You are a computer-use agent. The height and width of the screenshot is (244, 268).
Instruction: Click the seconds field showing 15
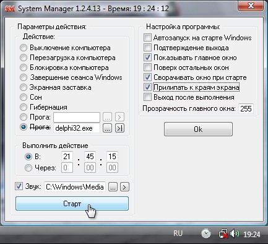(x=112, y=157)
